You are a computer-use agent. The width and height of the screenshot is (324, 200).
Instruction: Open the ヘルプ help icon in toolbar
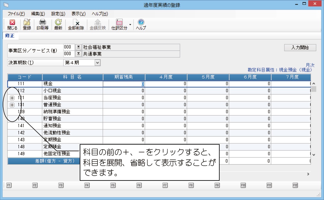141,24
